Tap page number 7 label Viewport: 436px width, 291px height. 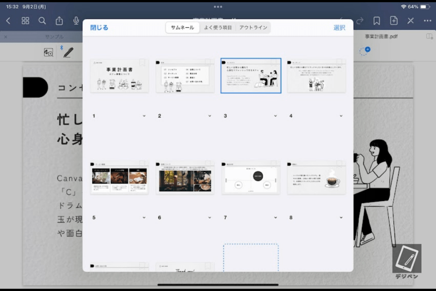[225, 218]
